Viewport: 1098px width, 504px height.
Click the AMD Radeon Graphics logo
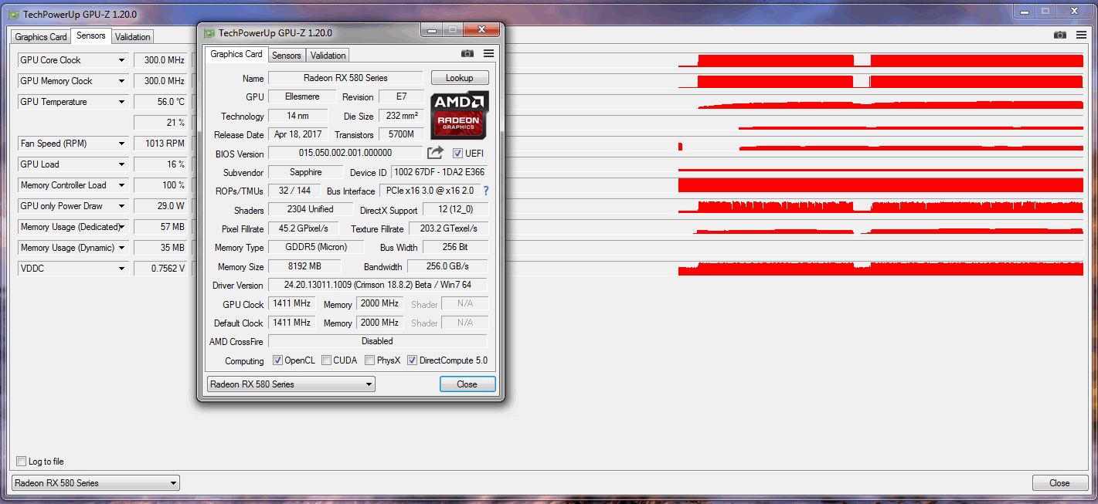(x=460, y=115)
